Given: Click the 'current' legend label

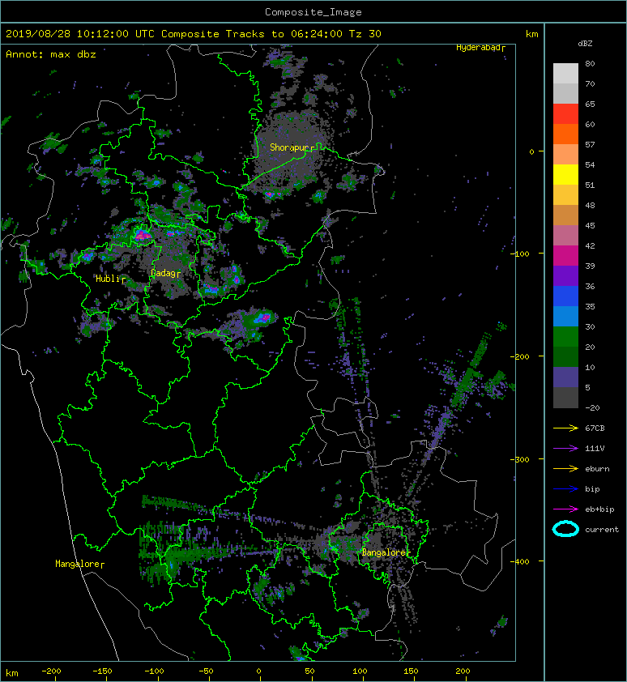Looking at the screenshot, I should coord(602,530).
